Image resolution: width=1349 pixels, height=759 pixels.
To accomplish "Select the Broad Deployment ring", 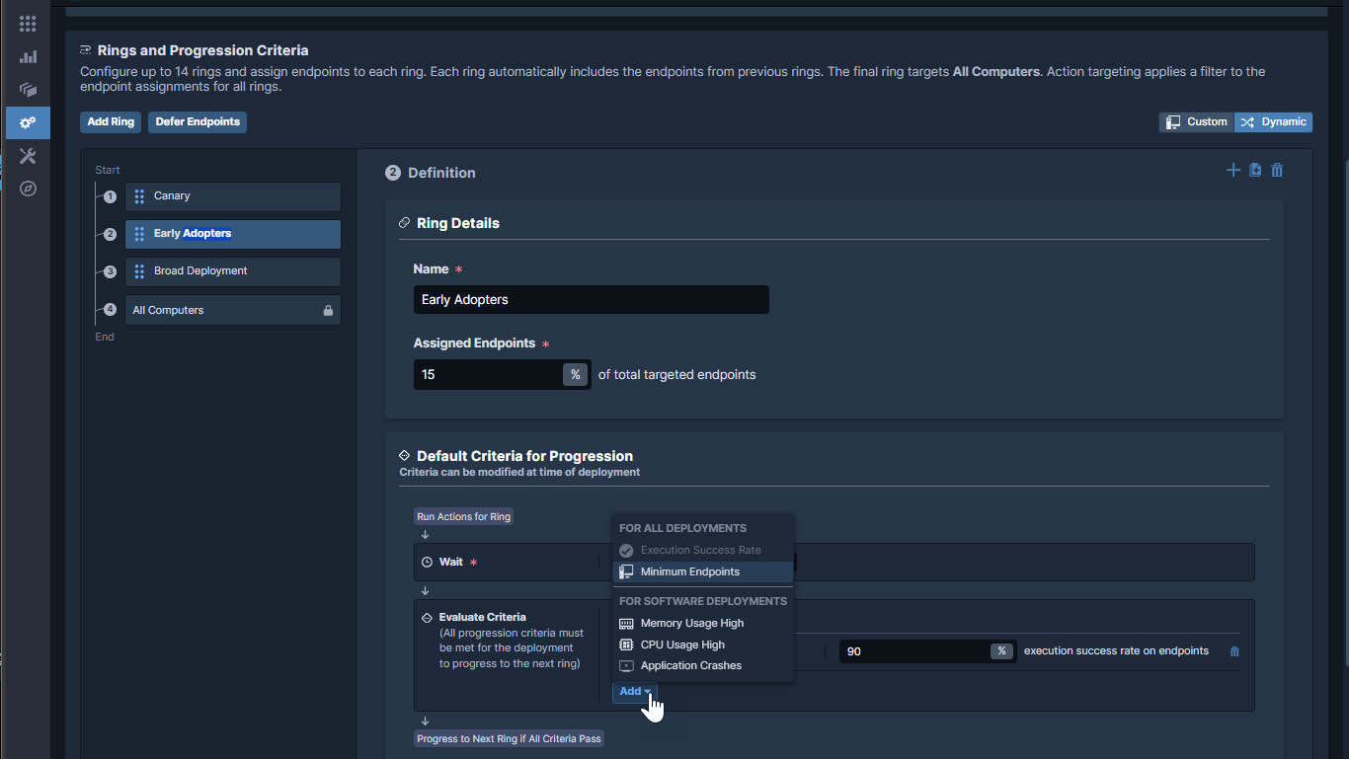I will pos(233,271).
